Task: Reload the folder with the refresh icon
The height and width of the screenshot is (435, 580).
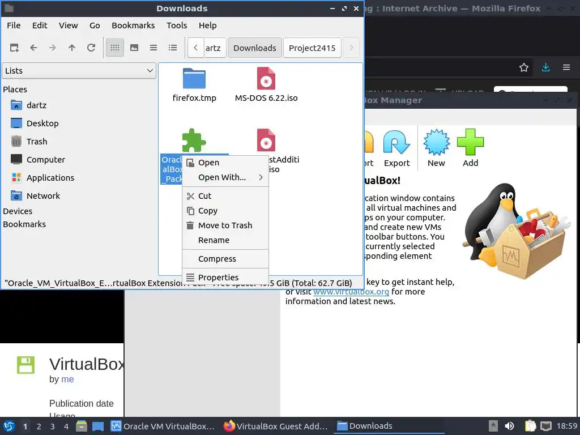Action: (91, 48)
